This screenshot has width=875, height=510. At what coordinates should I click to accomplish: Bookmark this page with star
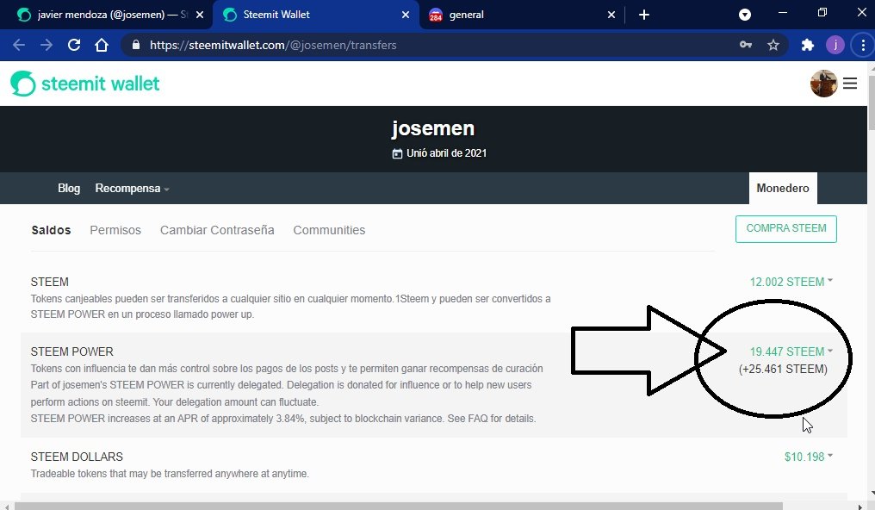coord(773,45)
